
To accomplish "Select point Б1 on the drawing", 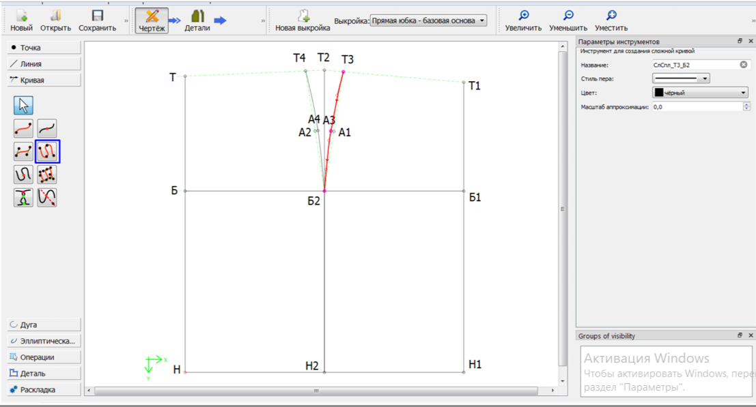I will pyautogui.click(x=464, y=191).
